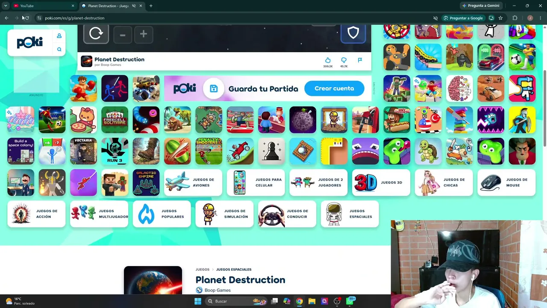Image resolution: width=547 pixels, height=308 pixels.
Task: Unmute the Planet Destruction tab audio icon
Action: pos(133,6)
